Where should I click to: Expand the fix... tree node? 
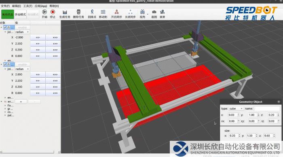5,105
